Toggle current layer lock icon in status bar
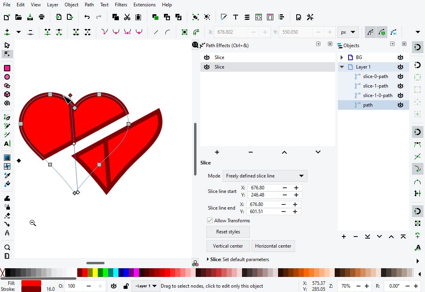425x292 pixels. (x=126, y=286)
